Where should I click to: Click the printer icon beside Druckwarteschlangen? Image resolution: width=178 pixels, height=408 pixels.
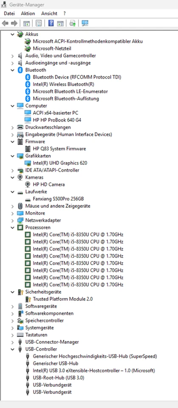point(20,127)
